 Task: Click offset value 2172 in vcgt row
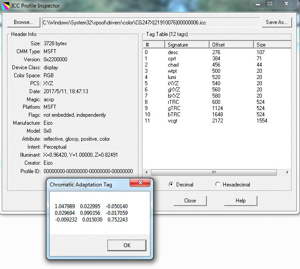217,121
